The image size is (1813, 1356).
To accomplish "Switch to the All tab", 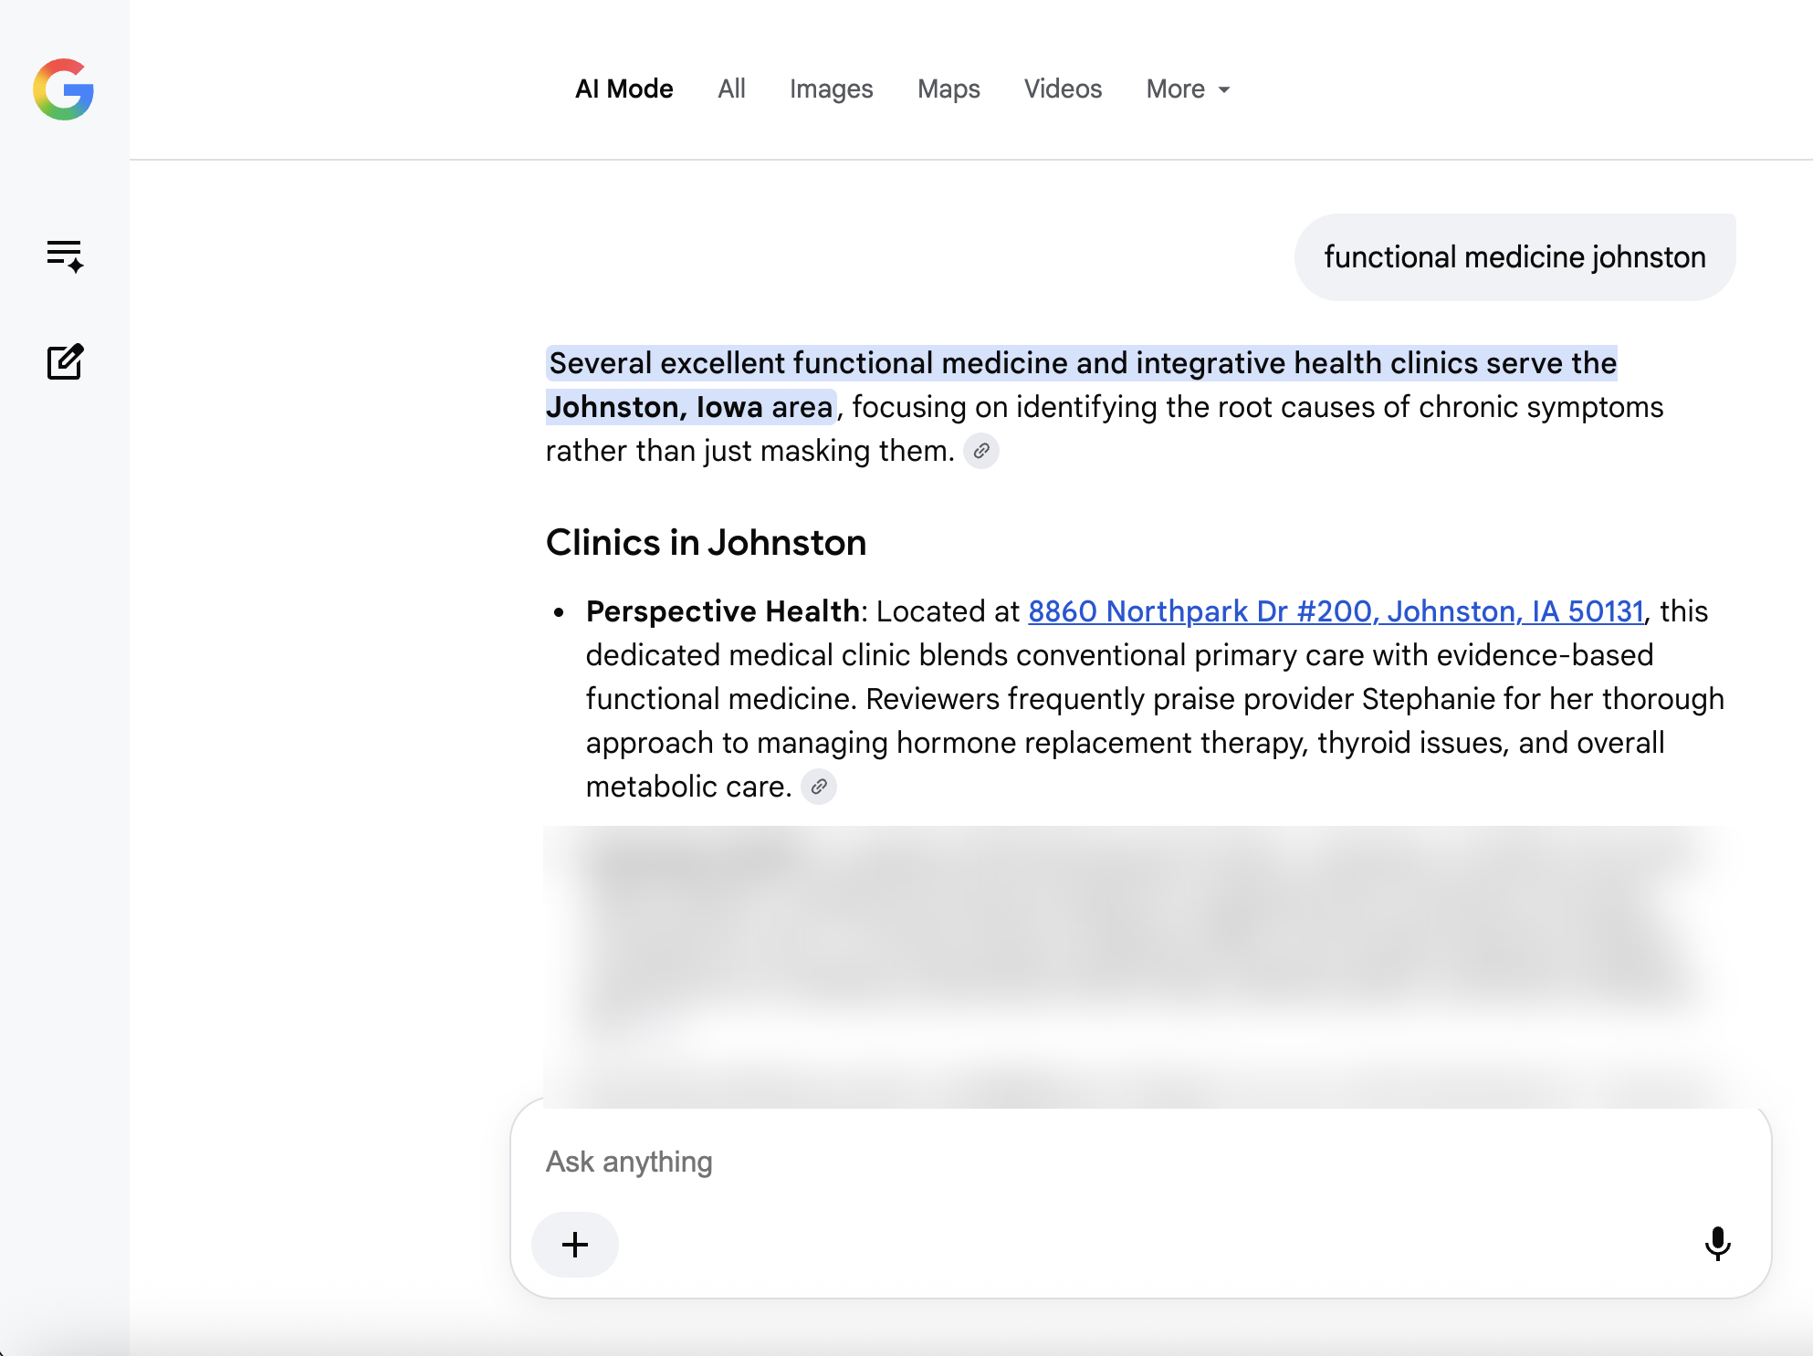I will pos(731,89).
